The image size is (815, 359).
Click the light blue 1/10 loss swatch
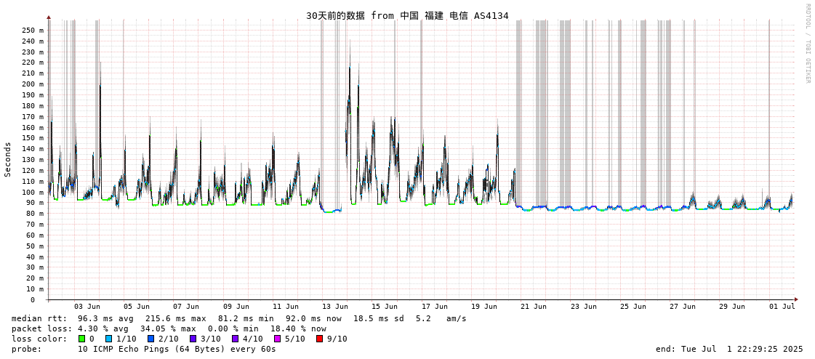point(108,339)
